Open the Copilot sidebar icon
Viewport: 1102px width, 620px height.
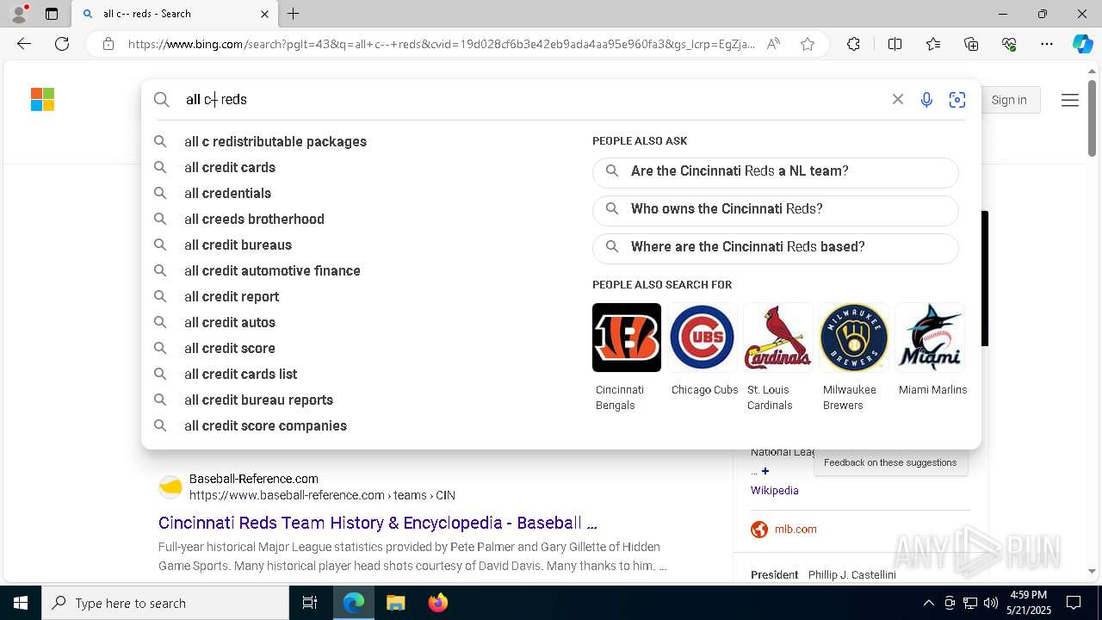coord(1082,44)
